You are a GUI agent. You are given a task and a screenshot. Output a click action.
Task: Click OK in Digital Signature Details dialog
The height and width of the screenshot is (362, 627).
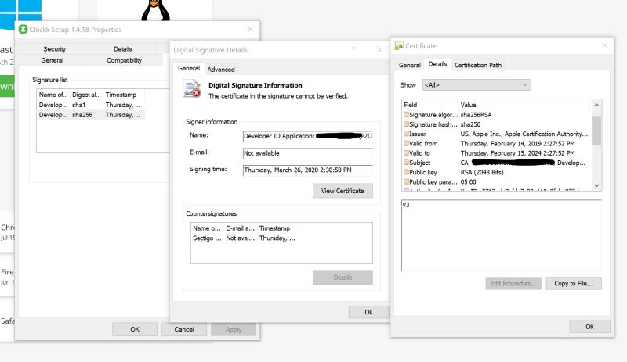coord(368,312)
